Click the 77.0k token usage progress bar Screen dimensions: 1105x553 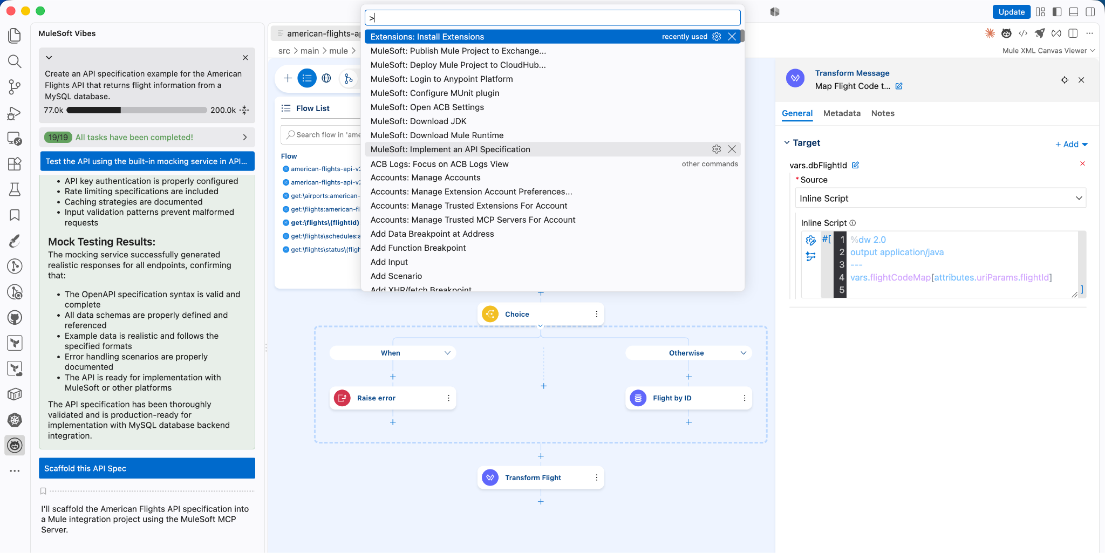137,110
